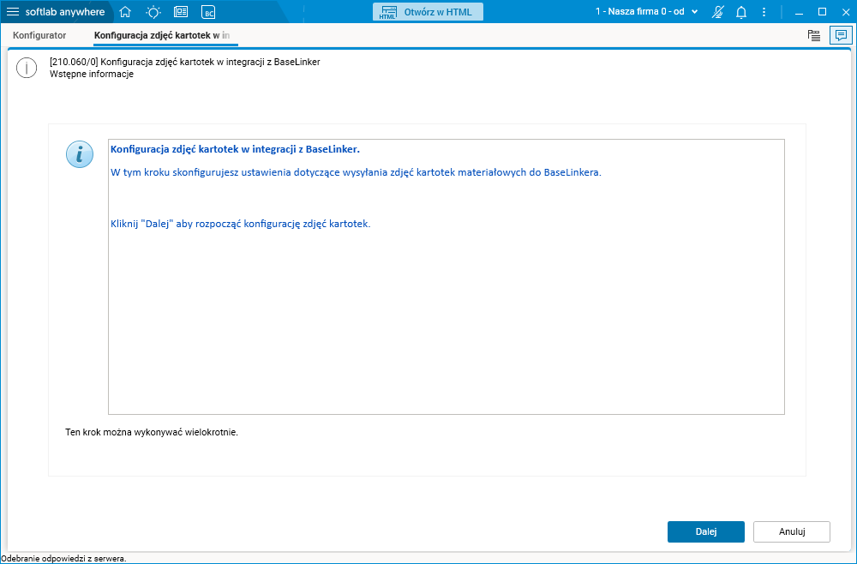Open the tab list panel icon
The height and width of the screenshot is (564, 857).
(814, 35)
